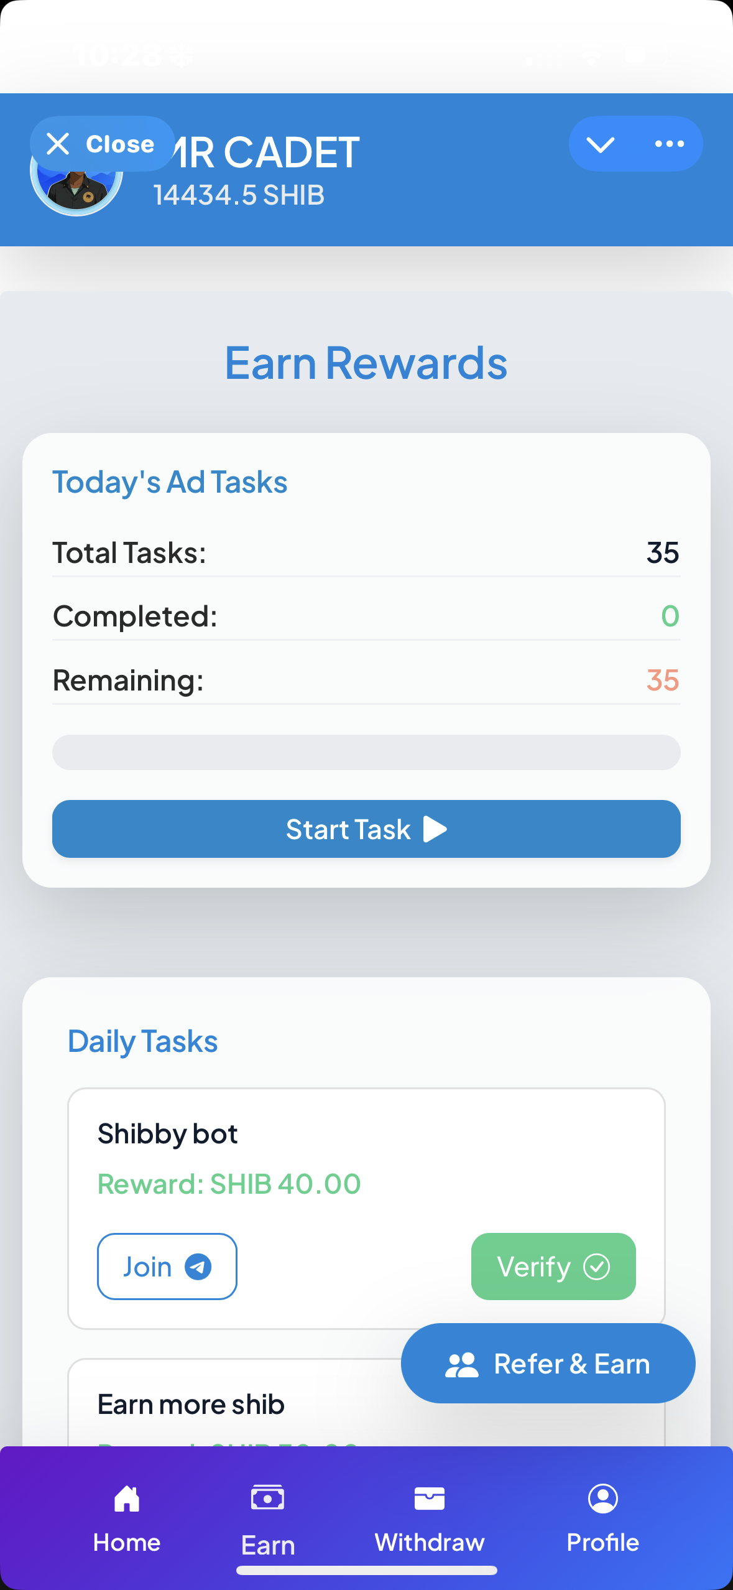Viewport: 733px width, 1590px height.
Task: Open the three-dot menu
Action: [x=670, y=143]
